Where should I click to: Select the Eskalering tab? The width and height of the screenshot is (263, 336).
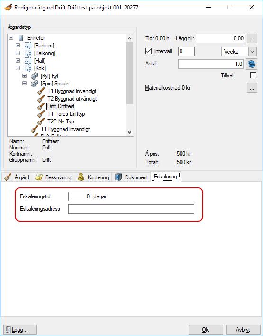(x=165, y=177)
